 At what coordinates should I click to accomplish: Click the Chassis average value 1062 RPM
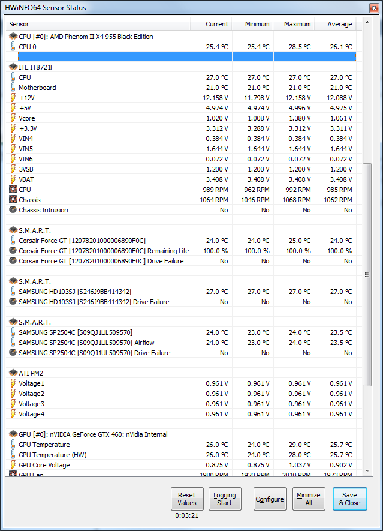(338, 200)
